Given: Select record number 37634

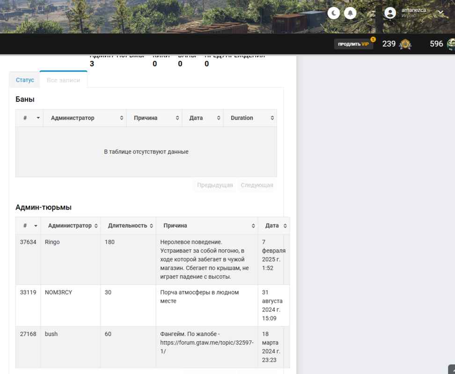Looking at the screenshot, I should 28,242.
